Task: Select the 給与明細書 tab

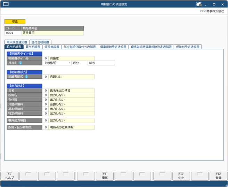Action: tap(14, 47)
